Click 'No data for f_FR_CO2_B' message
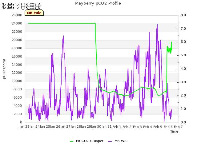The height and width of the screenshot is (147, 197). click(x=21, y=7)
